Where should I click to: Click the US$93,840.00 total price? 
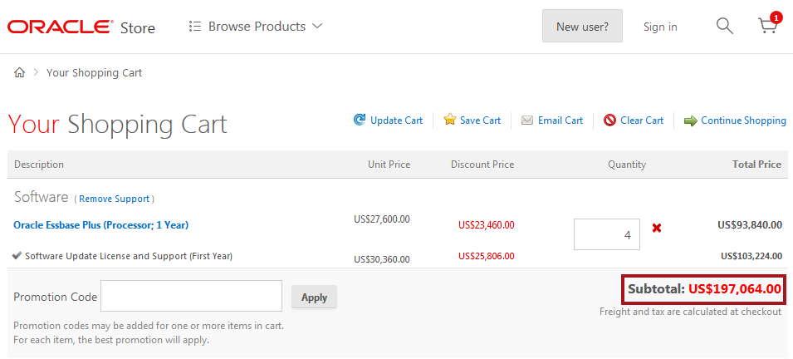pyautogui.click(x=750, y=225)
